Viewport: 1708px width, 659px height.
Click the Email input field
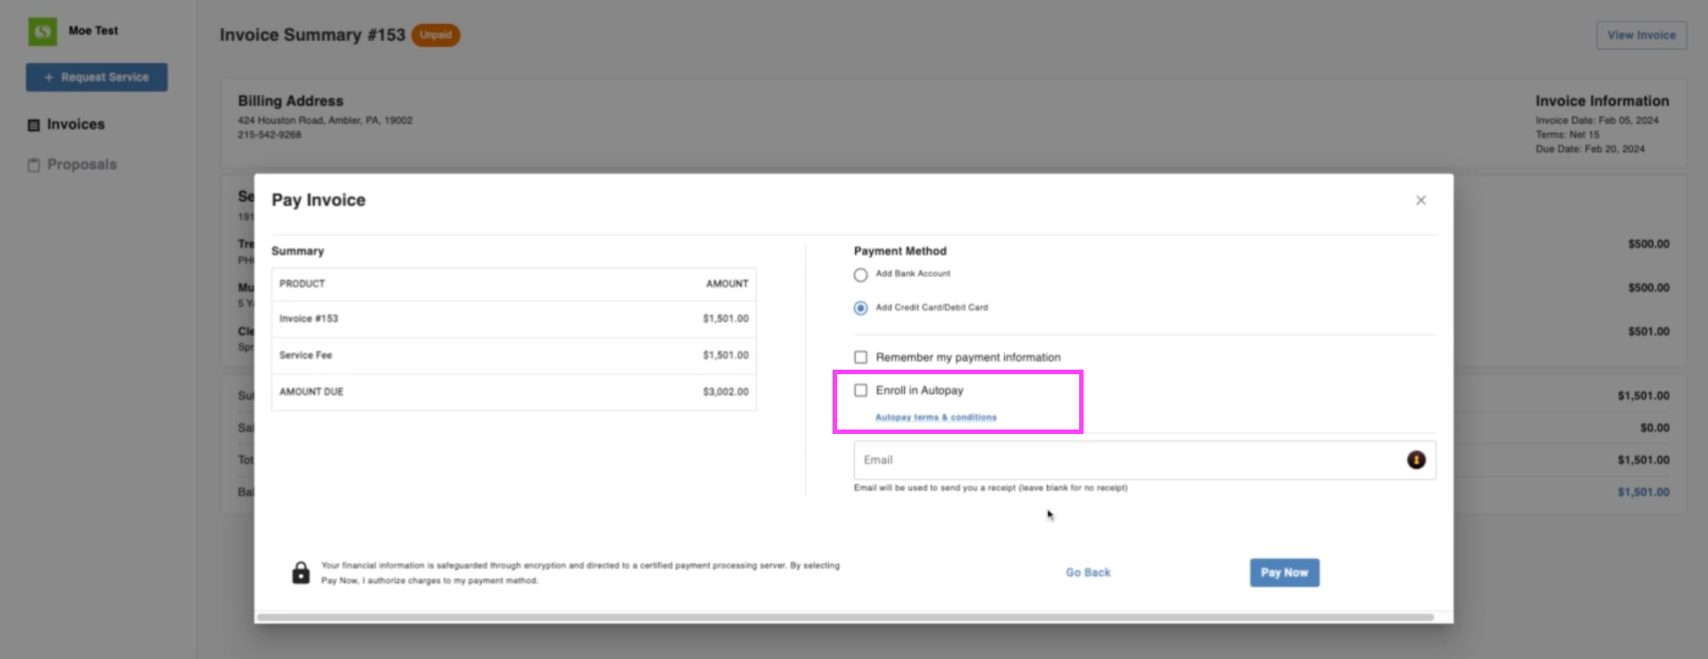pyautogui.click(x=1126, y=460)
